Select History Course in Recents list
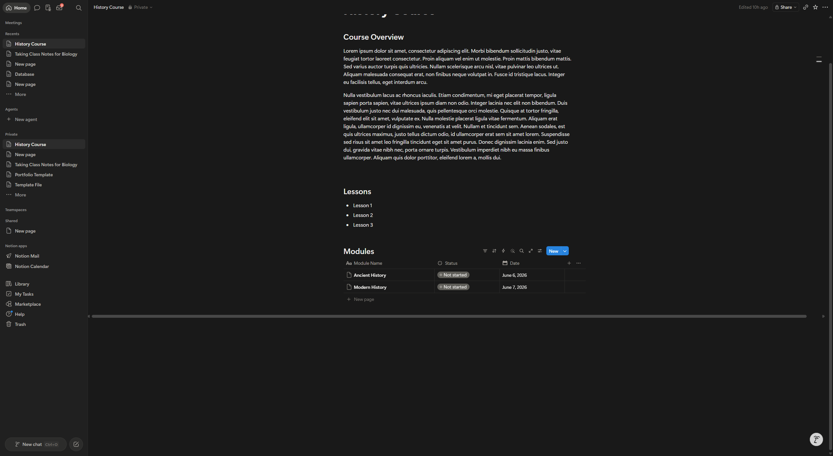 pyautogui.click(x=44, y=44)
